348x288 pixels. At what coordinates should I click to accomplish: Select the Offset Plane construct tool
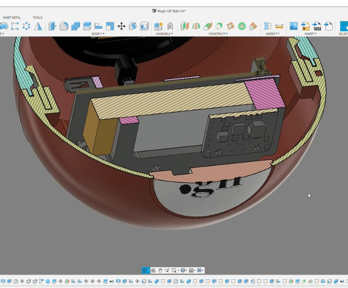(184, 26)
